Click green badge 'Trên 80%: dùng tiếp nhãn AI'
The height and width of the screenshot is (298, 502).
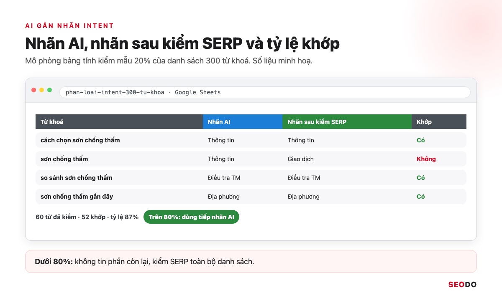pos(191,217)
